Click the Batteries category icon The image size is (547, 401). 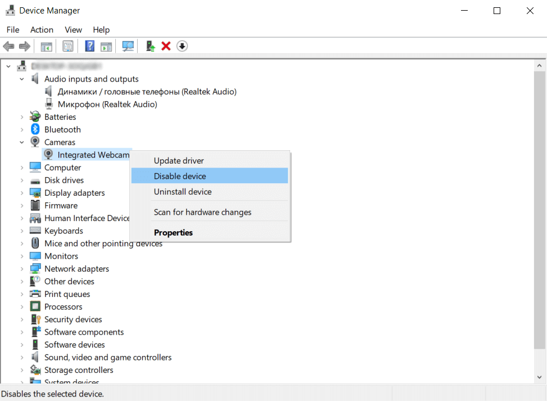click(35, 116)
